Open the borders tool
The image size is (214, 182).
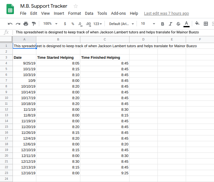coord(206,24)
